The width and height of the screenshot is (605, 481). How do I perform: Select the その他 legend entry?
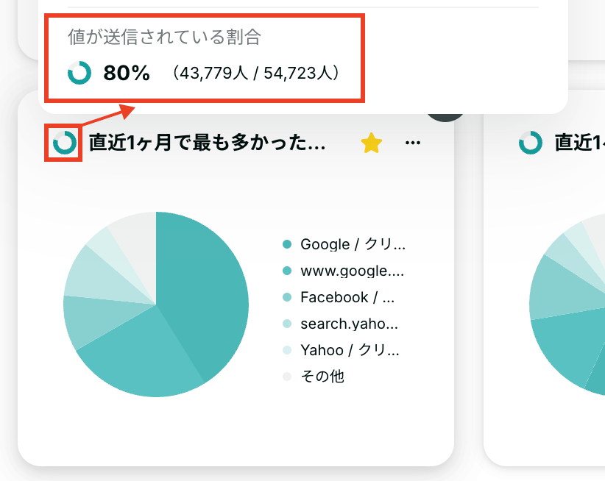[313, 377]
